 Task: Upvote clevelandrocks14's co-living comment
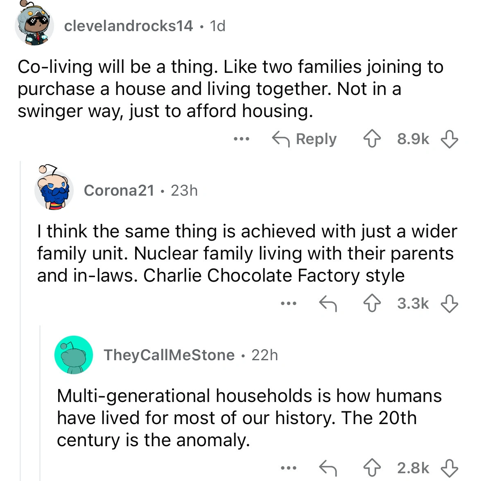point(372,139)
